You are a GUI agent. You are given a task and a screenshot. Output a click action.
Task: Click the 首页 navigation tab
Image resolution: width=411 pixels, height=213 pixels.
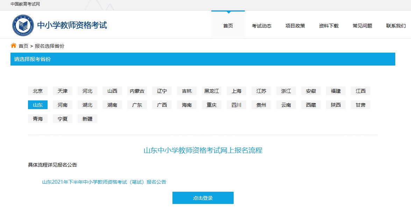(x=228, y=26)
